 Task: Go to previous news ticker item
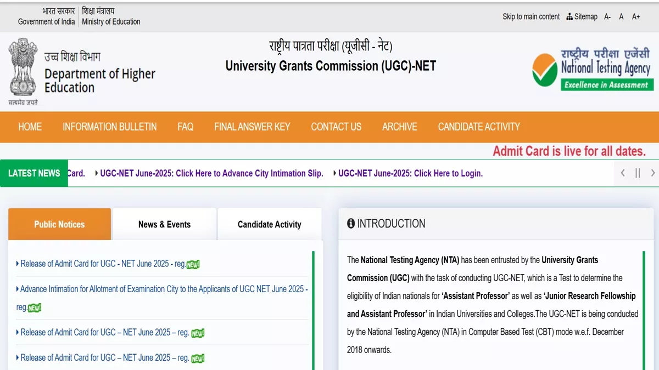[x=623, y=173]
